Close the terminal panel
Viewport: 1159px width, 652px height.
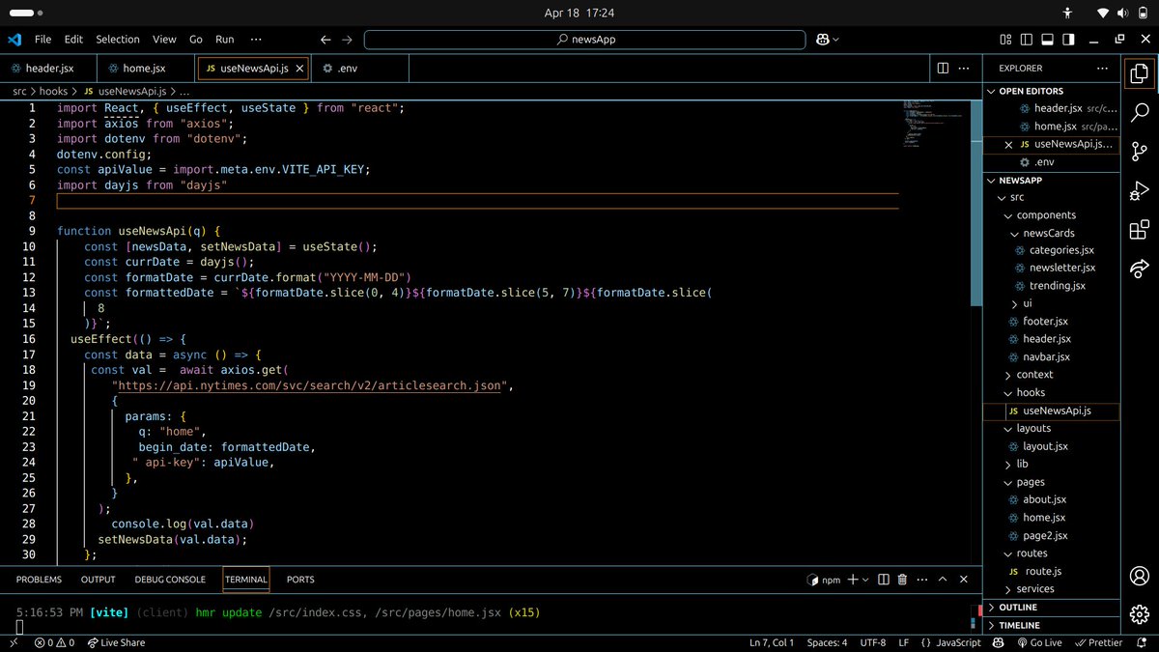pyautogui.click(x=964, y=580)
